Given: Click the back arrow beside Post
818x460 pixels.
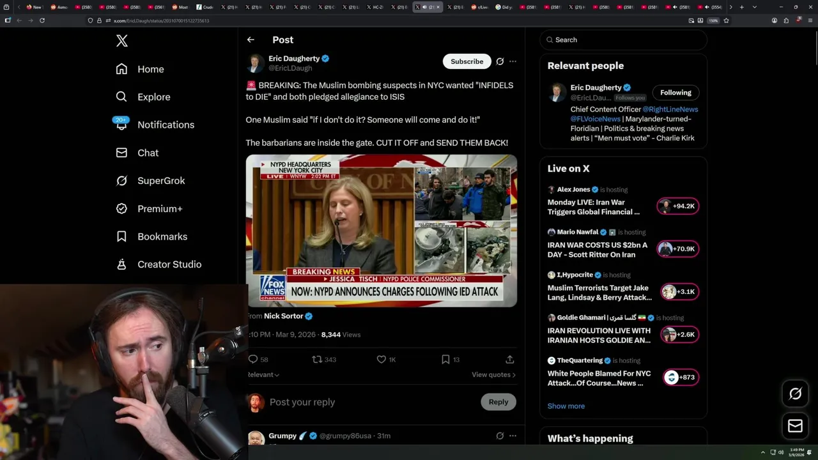Looking at the screenshot, I should [251, 40].
